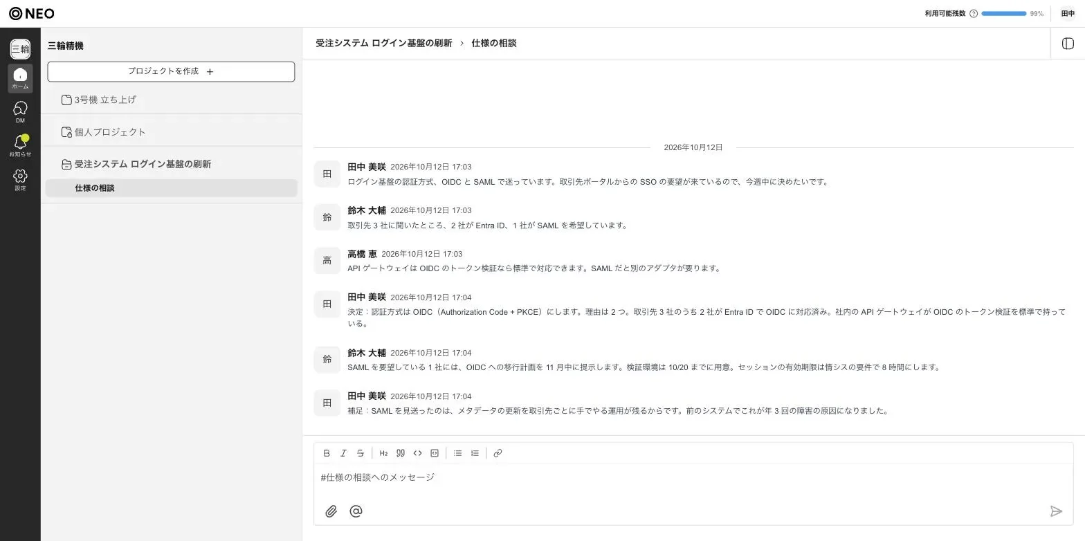
Task: Insert a hyperlink from the toolbar
Action: tap(498, 453)
